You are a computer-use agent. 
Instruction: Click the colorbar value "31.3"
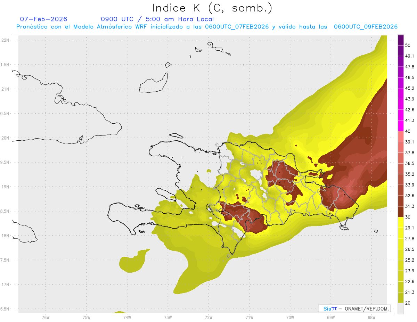pyautogui.click(x=410, y=206)
